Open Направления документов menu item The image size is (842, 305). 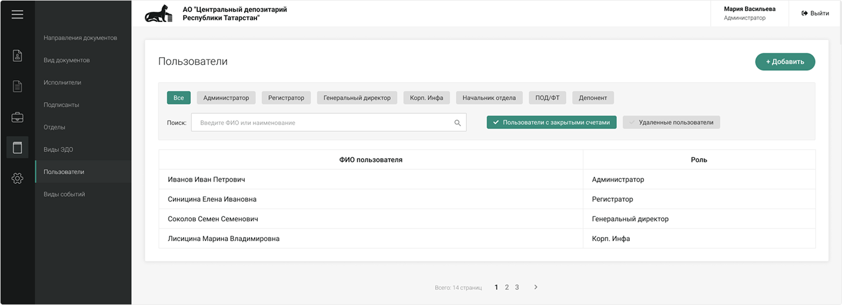point(80,38)
